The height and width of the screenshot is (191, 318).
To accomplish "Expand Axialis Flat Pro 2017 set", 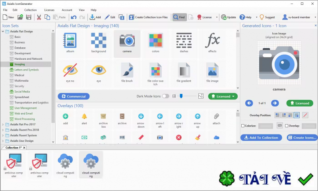I will click(x=3, y=125).
